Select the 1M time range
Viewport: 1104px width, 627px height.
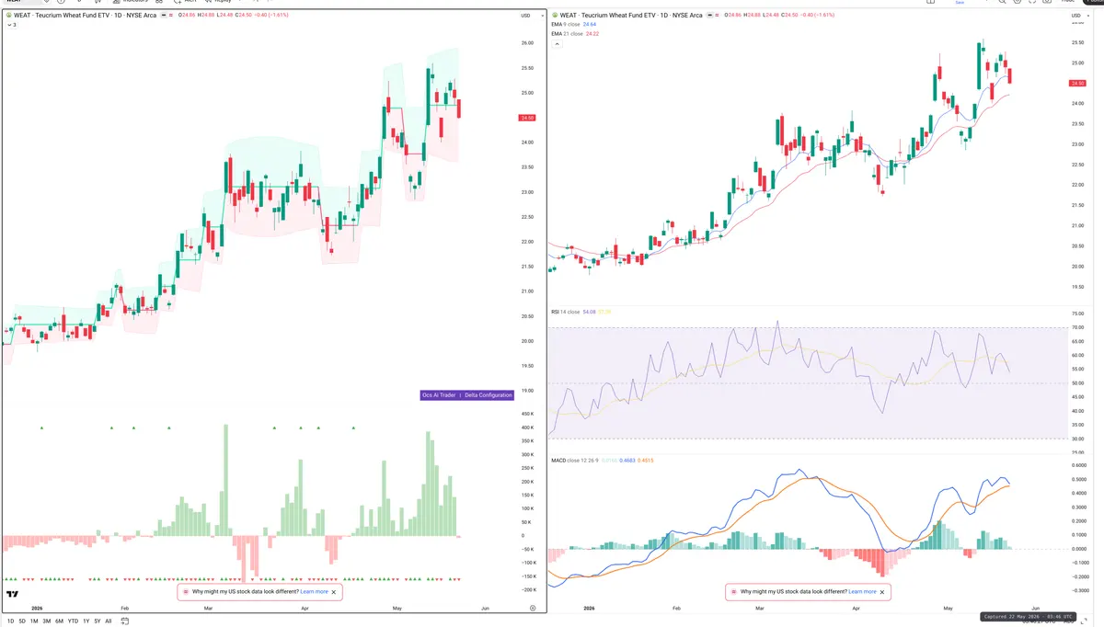point(34,621)
